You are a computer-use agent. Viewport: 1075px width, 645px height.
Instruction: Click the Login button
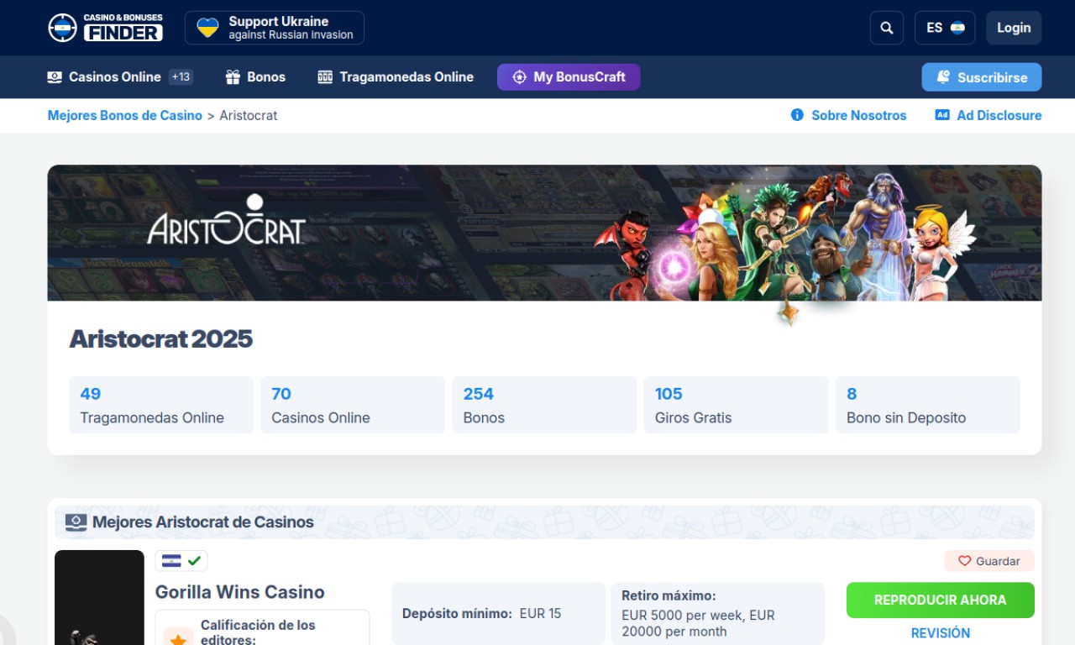pos(1014,28)
